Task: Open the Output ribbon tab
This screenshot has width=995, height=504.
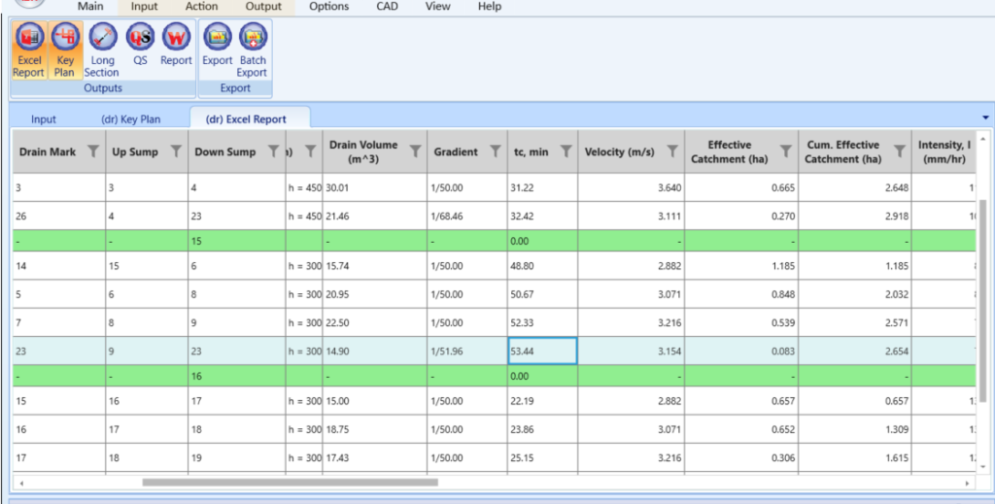Action: (x=263, y=7)
